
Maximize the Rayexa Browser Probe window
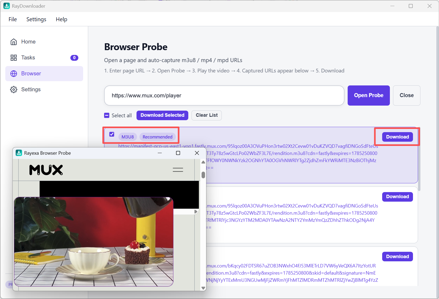coord(178,153)
